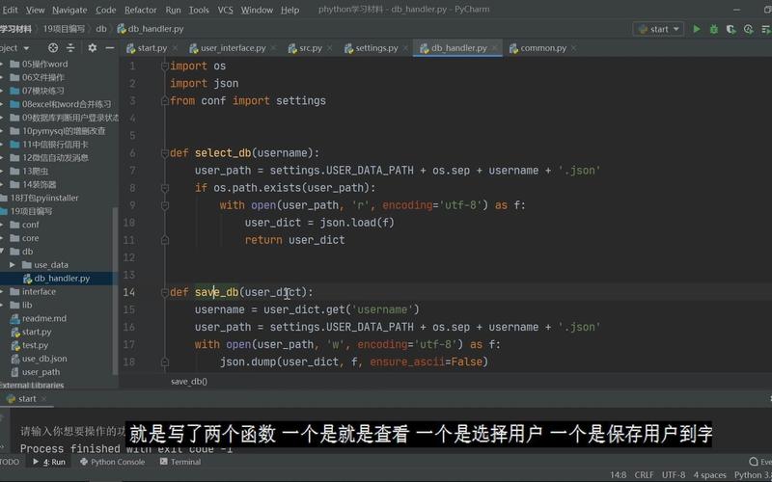Close the settings.py tab
Screen dimensions: 772x482
[x=405, y=48]
